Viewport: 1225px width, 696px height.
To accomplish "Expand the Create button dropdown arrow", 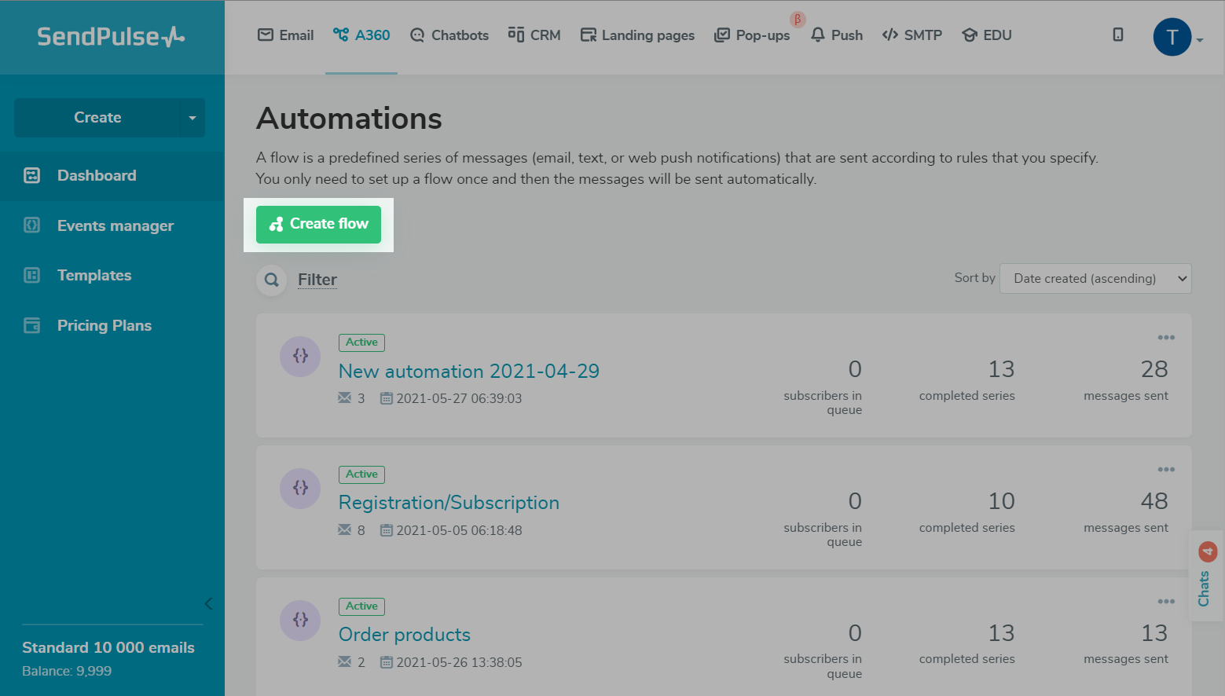I will tap(193, 118).
